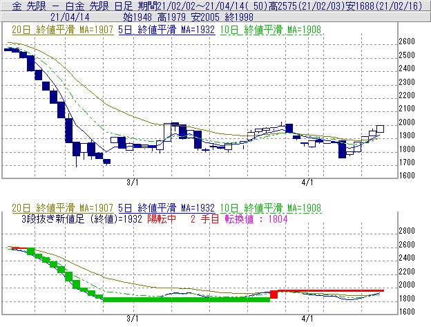Click the red 陽転中 status text
This screenshot has height=327, width=431.
pyautogui.click(x=162, y=219)
